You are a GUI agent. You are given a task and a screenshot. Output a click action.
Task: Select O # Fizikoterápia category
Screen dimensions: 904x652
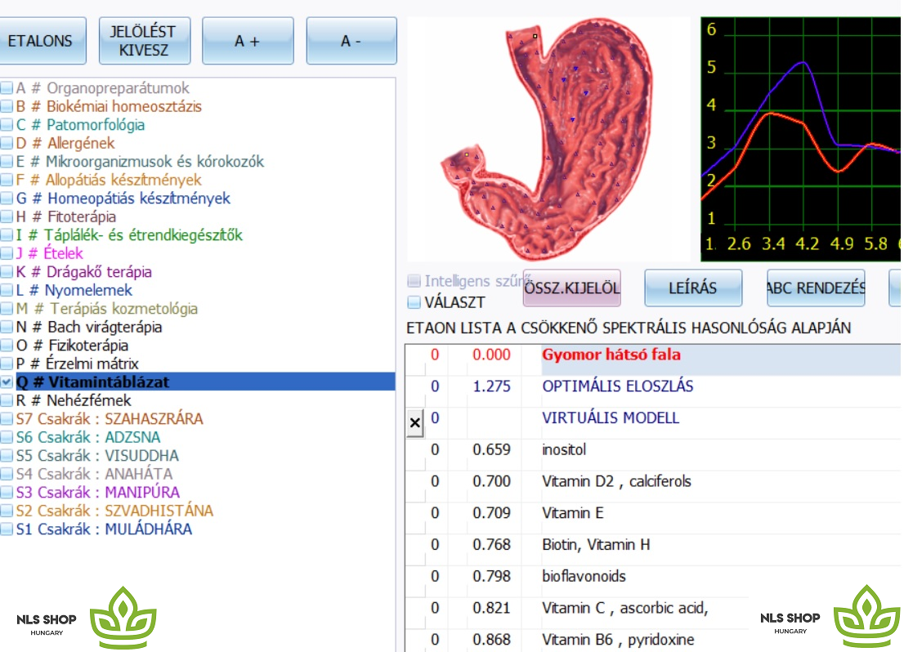[72, 346]
